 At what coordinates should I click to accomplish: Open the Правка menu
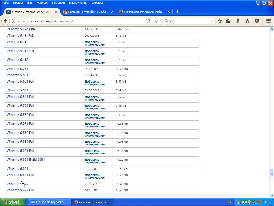[18, 3]
